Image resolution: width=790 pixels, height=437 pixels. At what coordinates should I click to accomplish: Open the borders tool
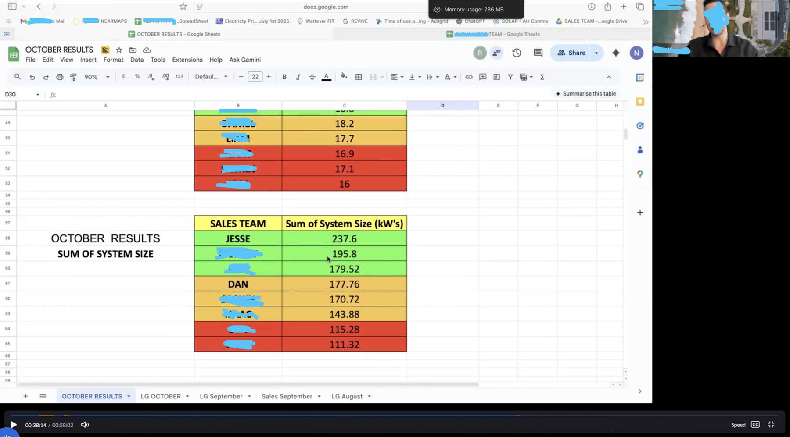pos(359,77)
